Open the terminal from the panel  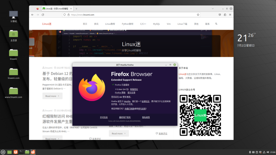click(x=21, y=152)
